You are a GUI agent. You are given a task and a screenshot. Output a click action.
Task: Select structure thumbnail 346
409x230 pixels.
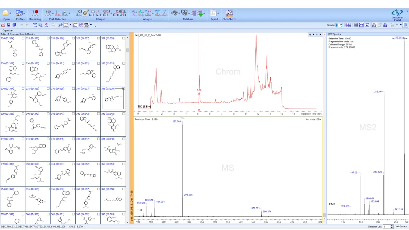63,149
